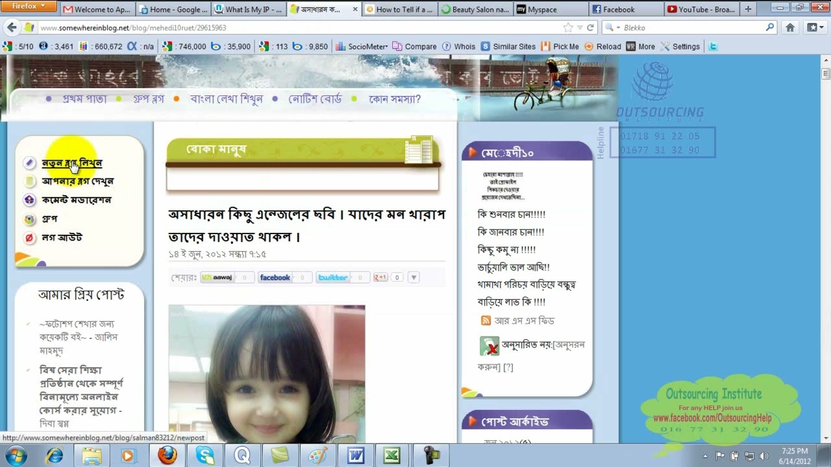
Task: Click the Firefox home button
Action: tap(790, 28)
